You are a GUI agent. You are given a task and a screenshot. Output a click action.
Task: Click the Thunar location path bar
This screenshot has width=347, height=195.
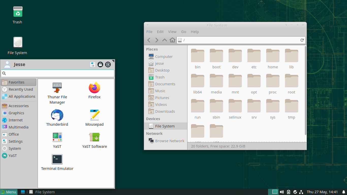pos(241,40)
